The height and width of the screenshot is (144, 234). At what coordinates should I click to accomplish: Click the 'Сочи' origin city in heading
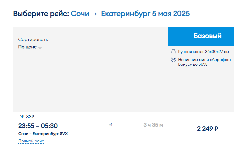[80, 14]
